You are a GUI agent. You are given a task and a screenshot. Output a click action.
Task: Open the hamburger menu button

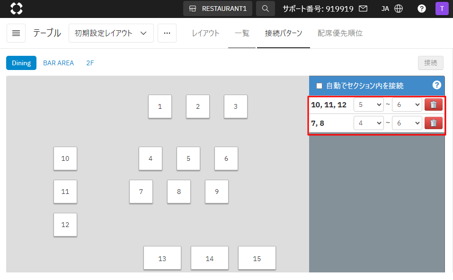[16, 33]
